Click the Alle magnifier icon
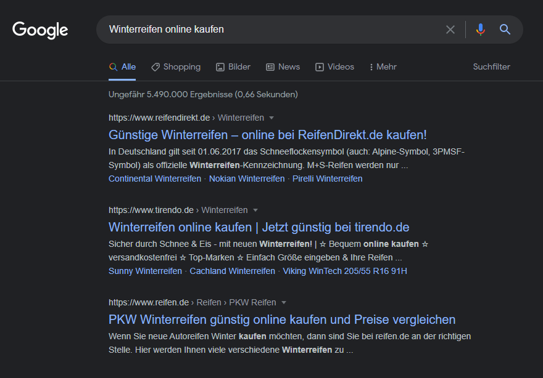Viewport: 543px width, 378px height. (114, 67)
